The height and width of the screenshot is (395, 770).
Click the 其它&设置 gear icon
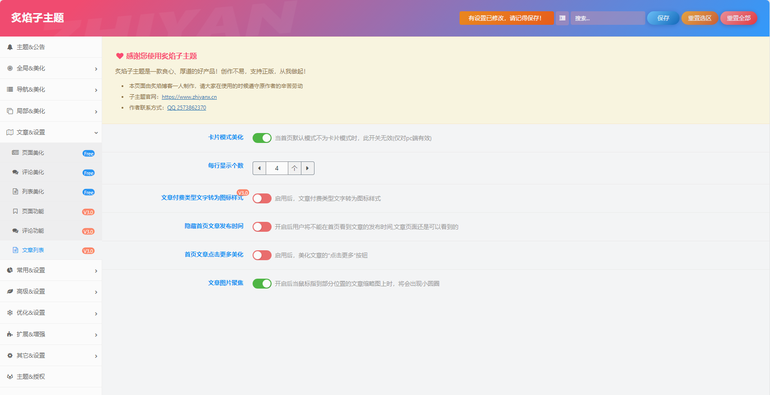point(10,355)
